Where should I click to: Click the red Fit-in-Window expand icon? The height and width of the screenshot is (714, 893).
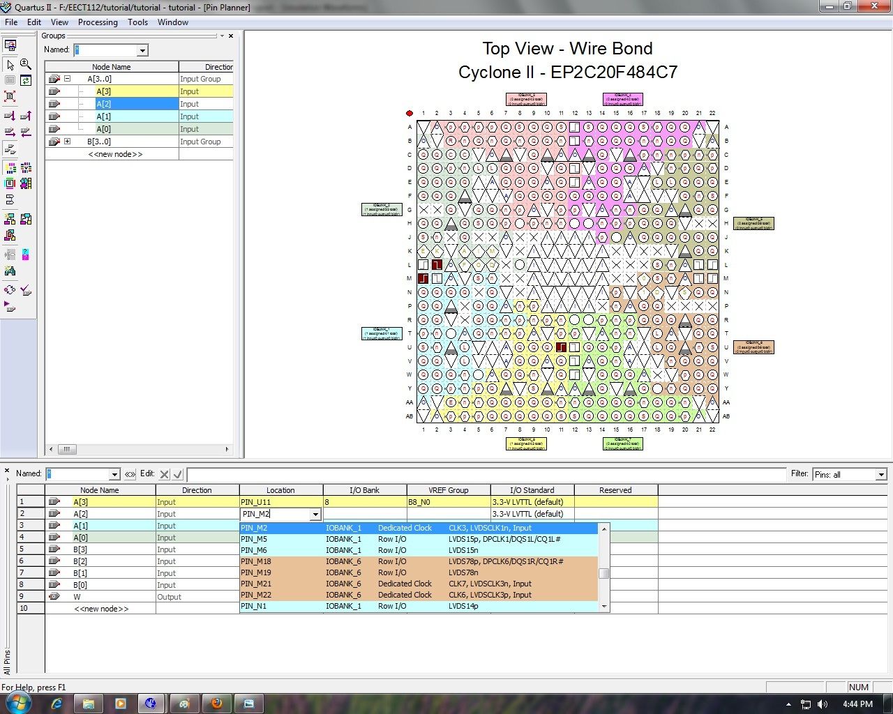(10, 96)
